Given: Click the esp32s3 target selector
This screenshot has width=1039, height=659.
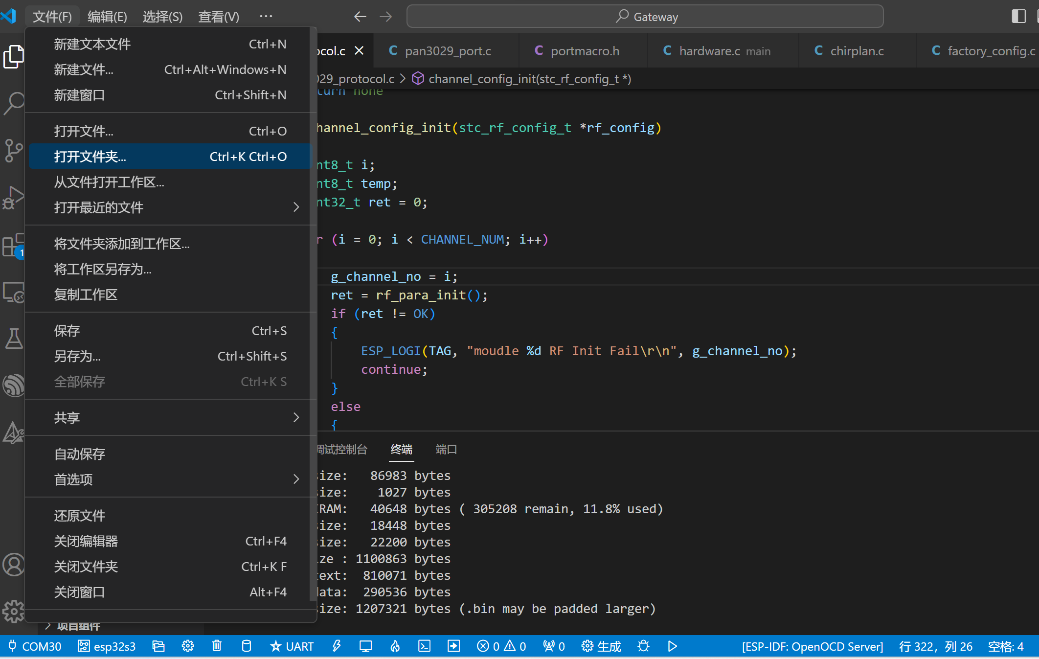Looking at the screenshot, I should point(107,646).
